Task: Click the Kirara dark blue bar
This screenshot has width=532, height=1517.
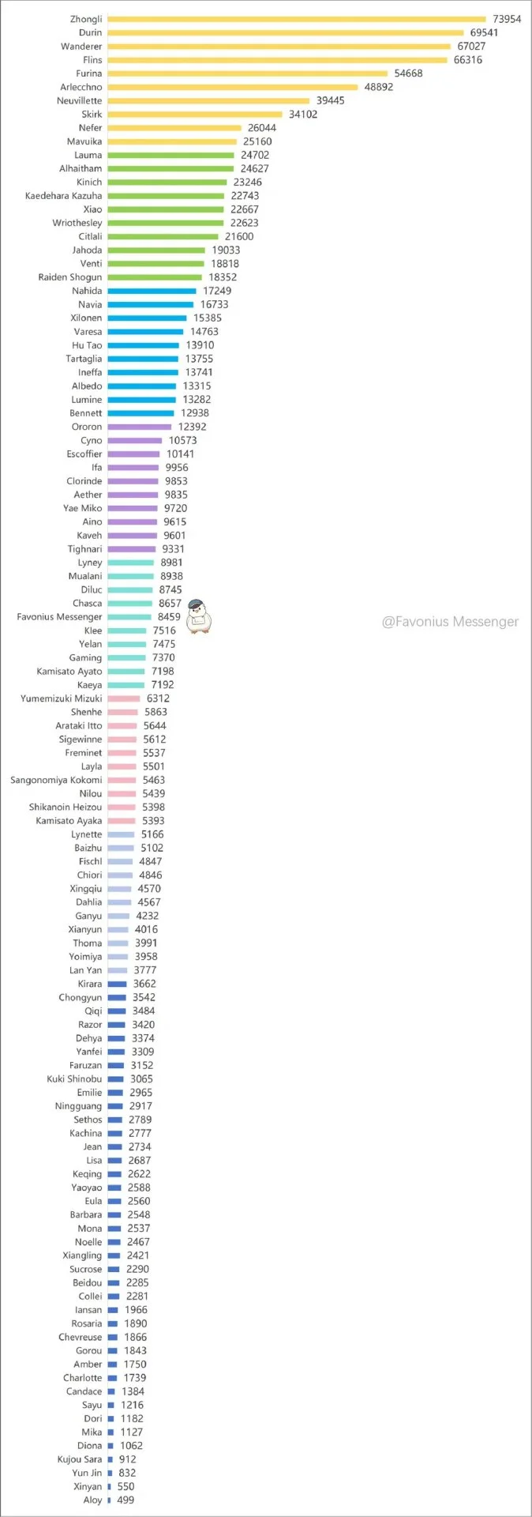Action: pyautogui.click(x=118, y=984)
